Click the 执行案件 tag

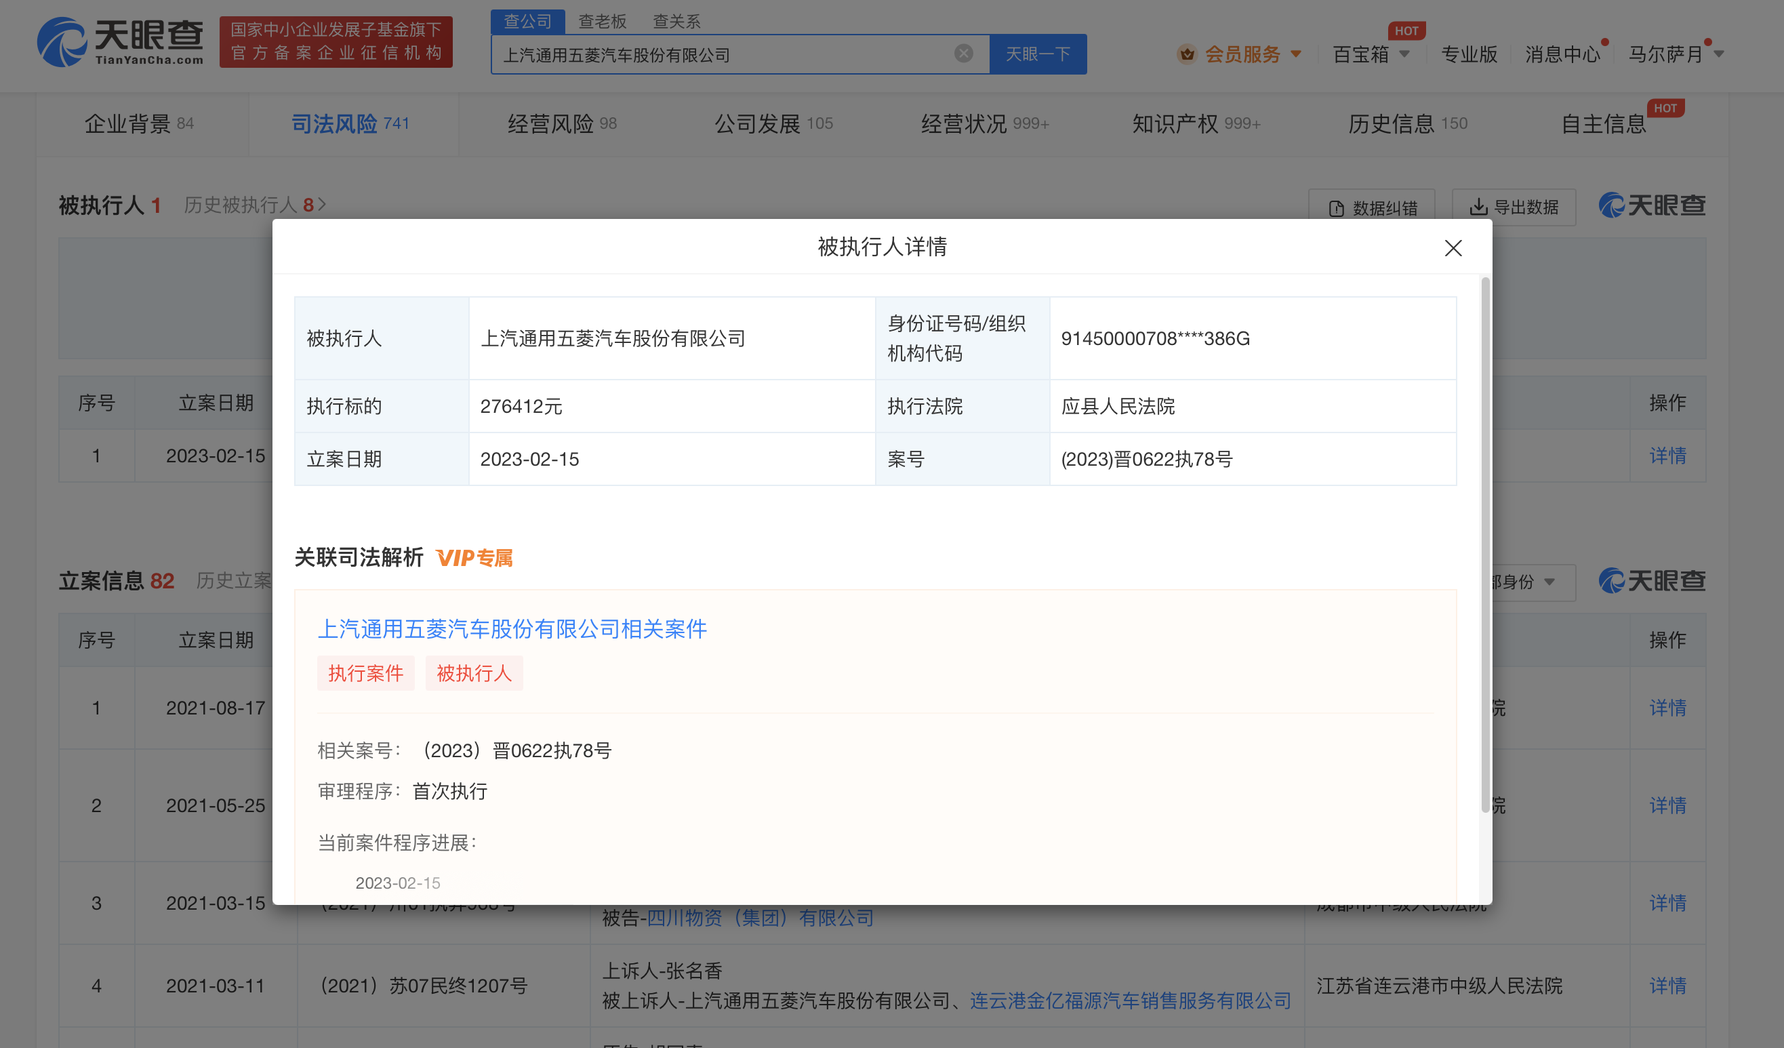[x=365, y=672]
